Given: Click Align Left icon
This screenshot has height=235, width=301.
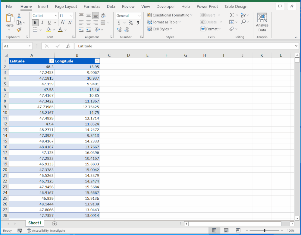Looking at the screenshot, I should click(x=81, y=23).
